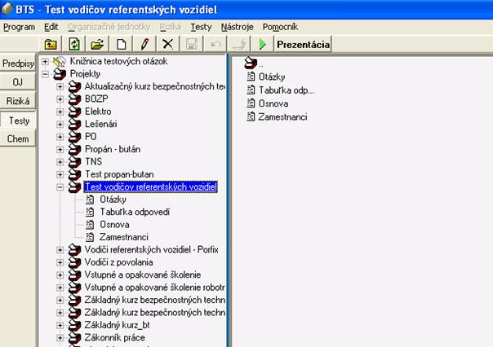
Task: Click the Zamestnanci document icon in tree
Action: [x=90, y=237]
